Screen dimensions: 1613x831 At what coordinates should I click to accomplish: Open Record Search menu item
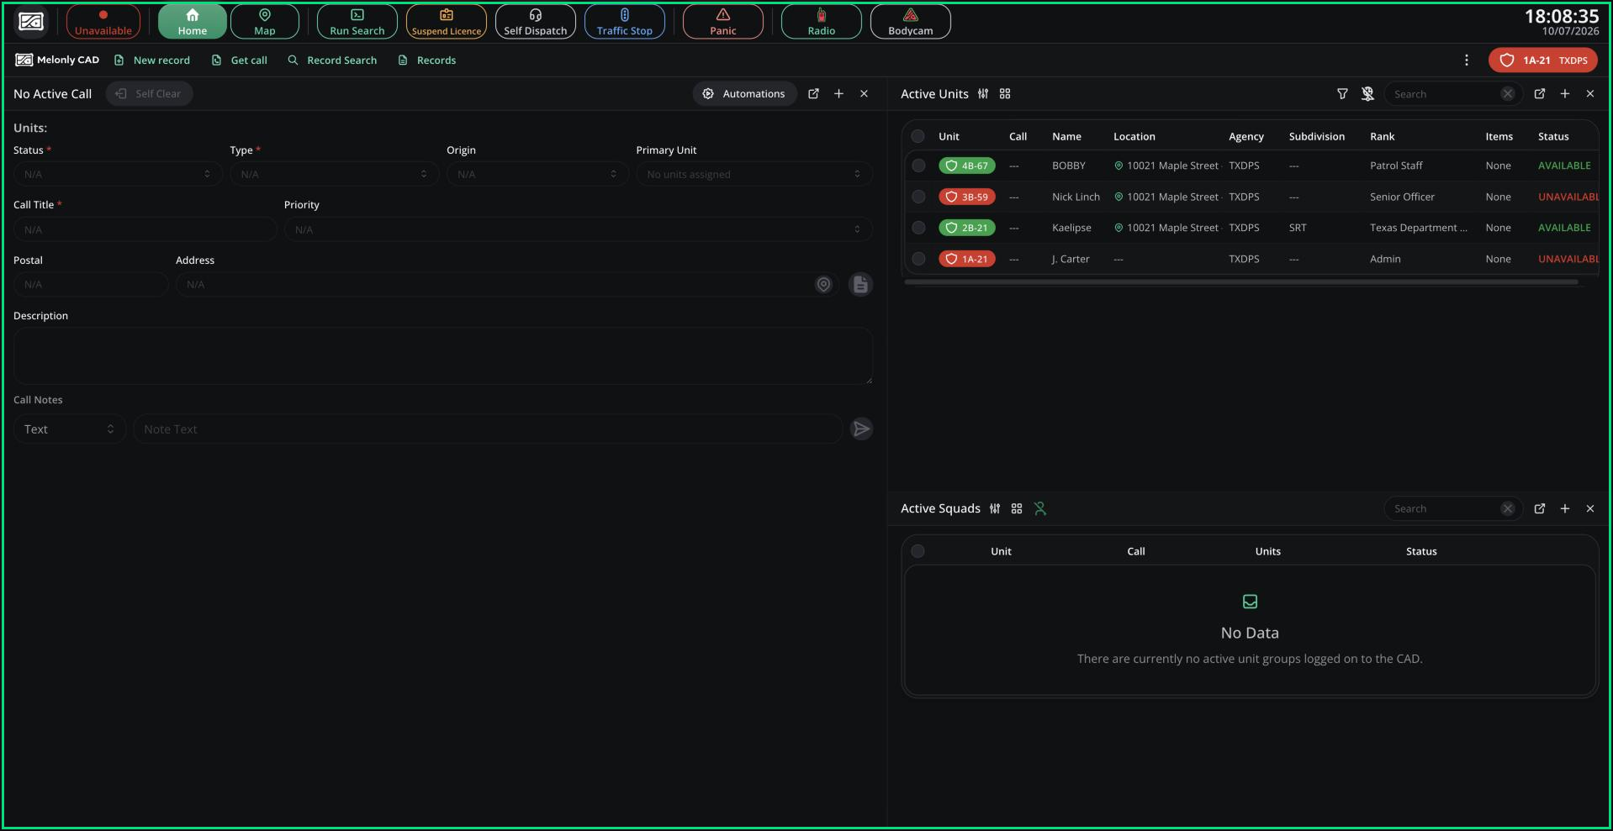332,60
